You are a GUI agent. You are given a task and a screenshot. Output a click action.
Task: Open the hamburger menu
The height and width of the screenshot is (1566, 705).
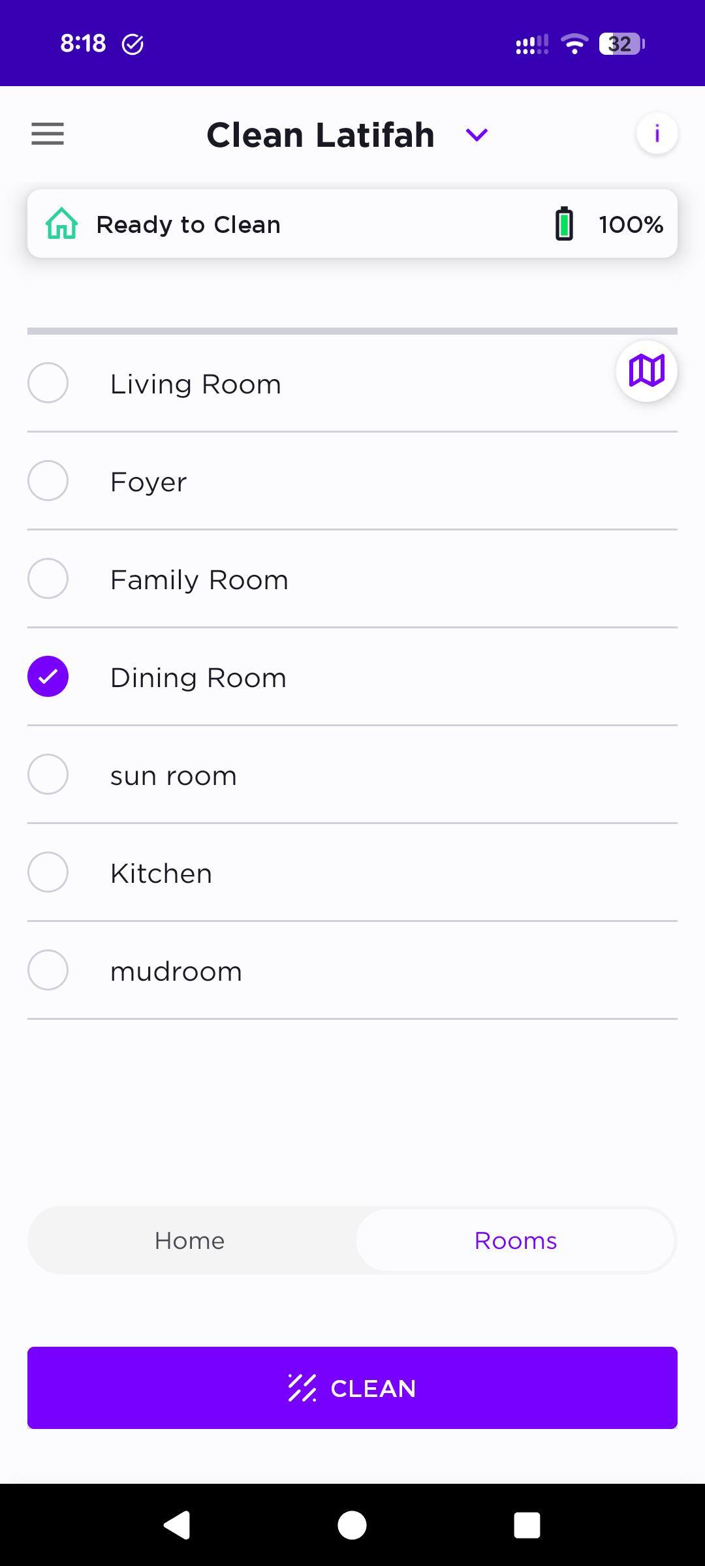48,134
